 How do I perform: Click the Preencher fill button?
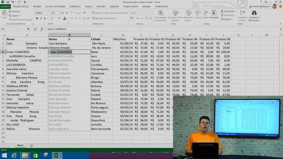click(x=228, y=15)
